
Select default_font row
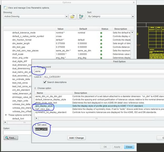pos(18,119)
